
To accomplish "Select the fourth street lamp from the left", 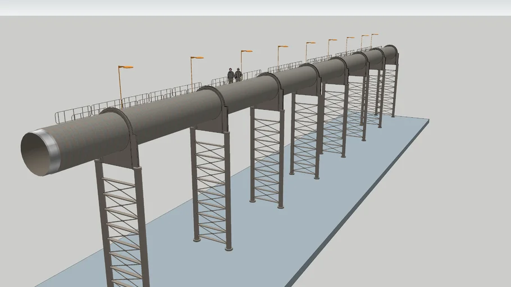I will coord(282,47).
